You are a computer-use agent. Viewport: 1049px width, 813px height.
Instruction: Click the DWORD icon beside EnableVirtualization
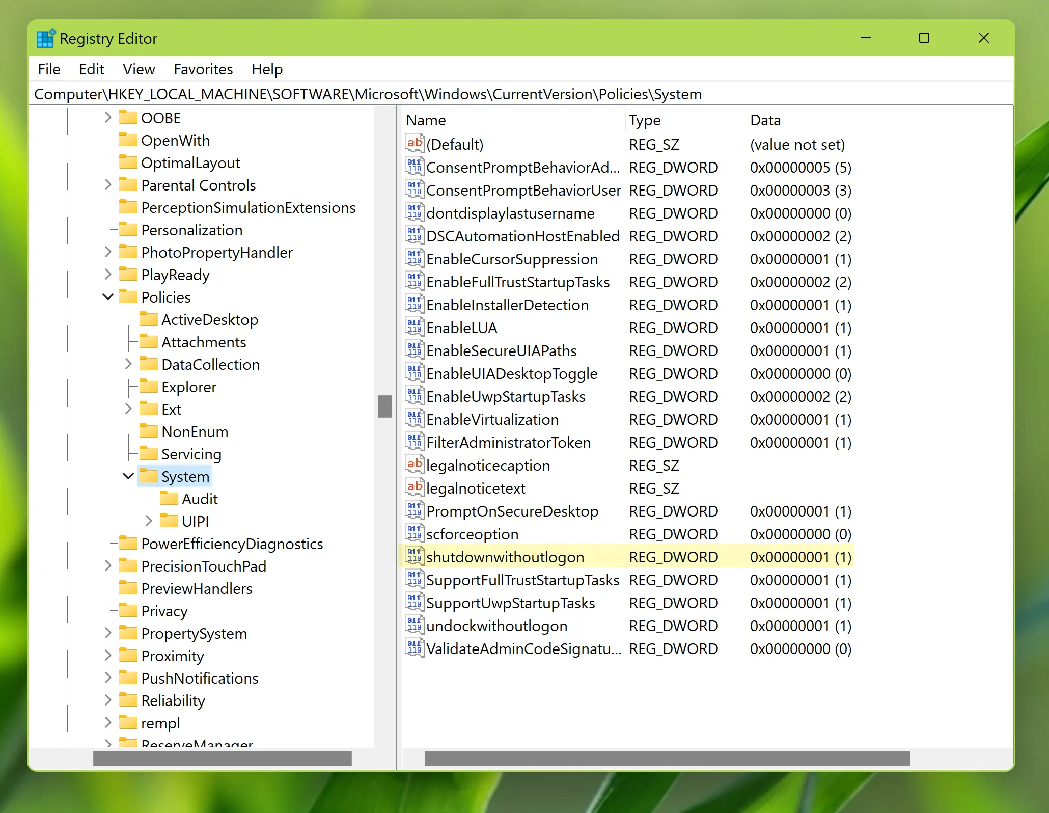pos(415,419)
